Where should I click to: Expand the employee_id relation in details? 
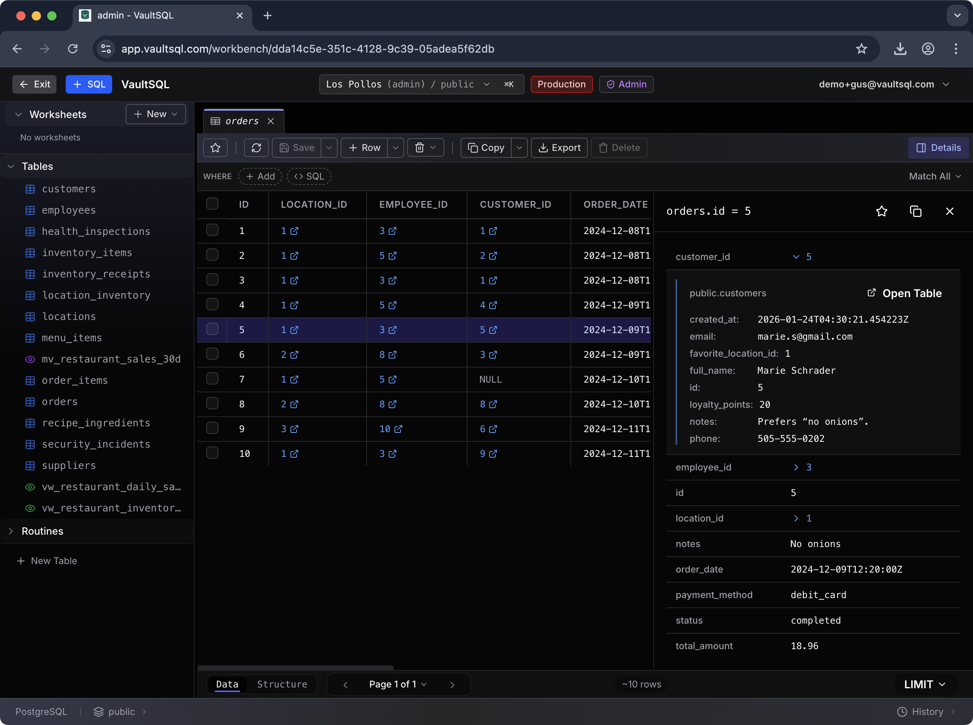[796, 467]
